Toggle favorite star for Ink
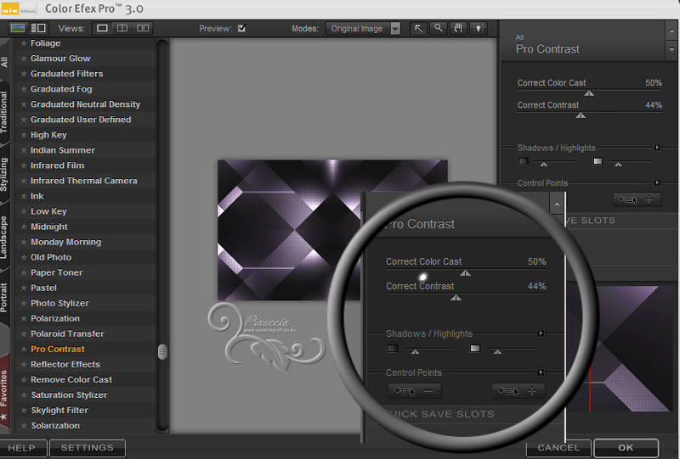 [24, 196]
